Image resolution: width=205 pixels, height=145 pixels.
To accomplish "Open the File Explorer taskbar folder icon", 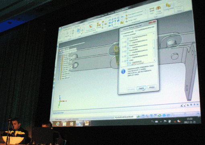I will (x=64, y=124).
